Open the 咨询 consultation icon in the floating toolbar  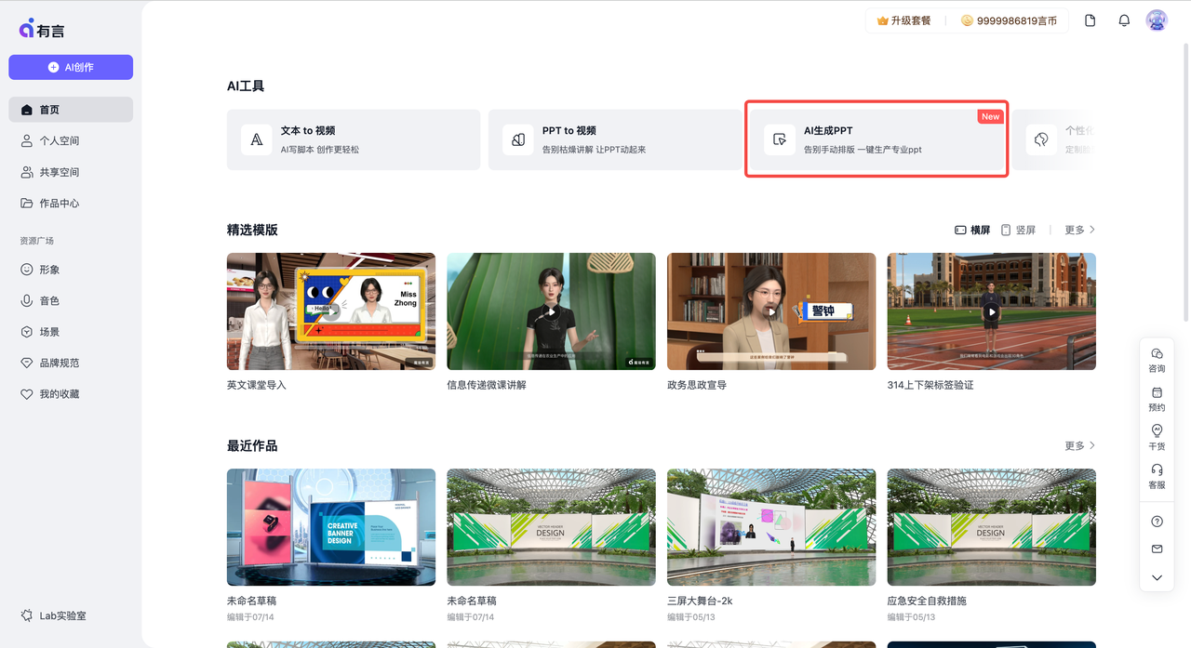click(1157, 359)
